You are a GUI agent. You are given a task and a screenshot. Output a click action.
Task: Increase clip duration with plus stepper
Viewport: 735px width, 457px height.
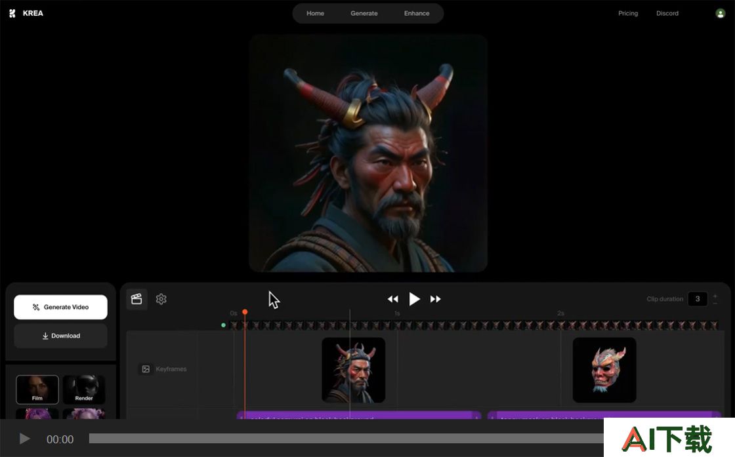715,296
